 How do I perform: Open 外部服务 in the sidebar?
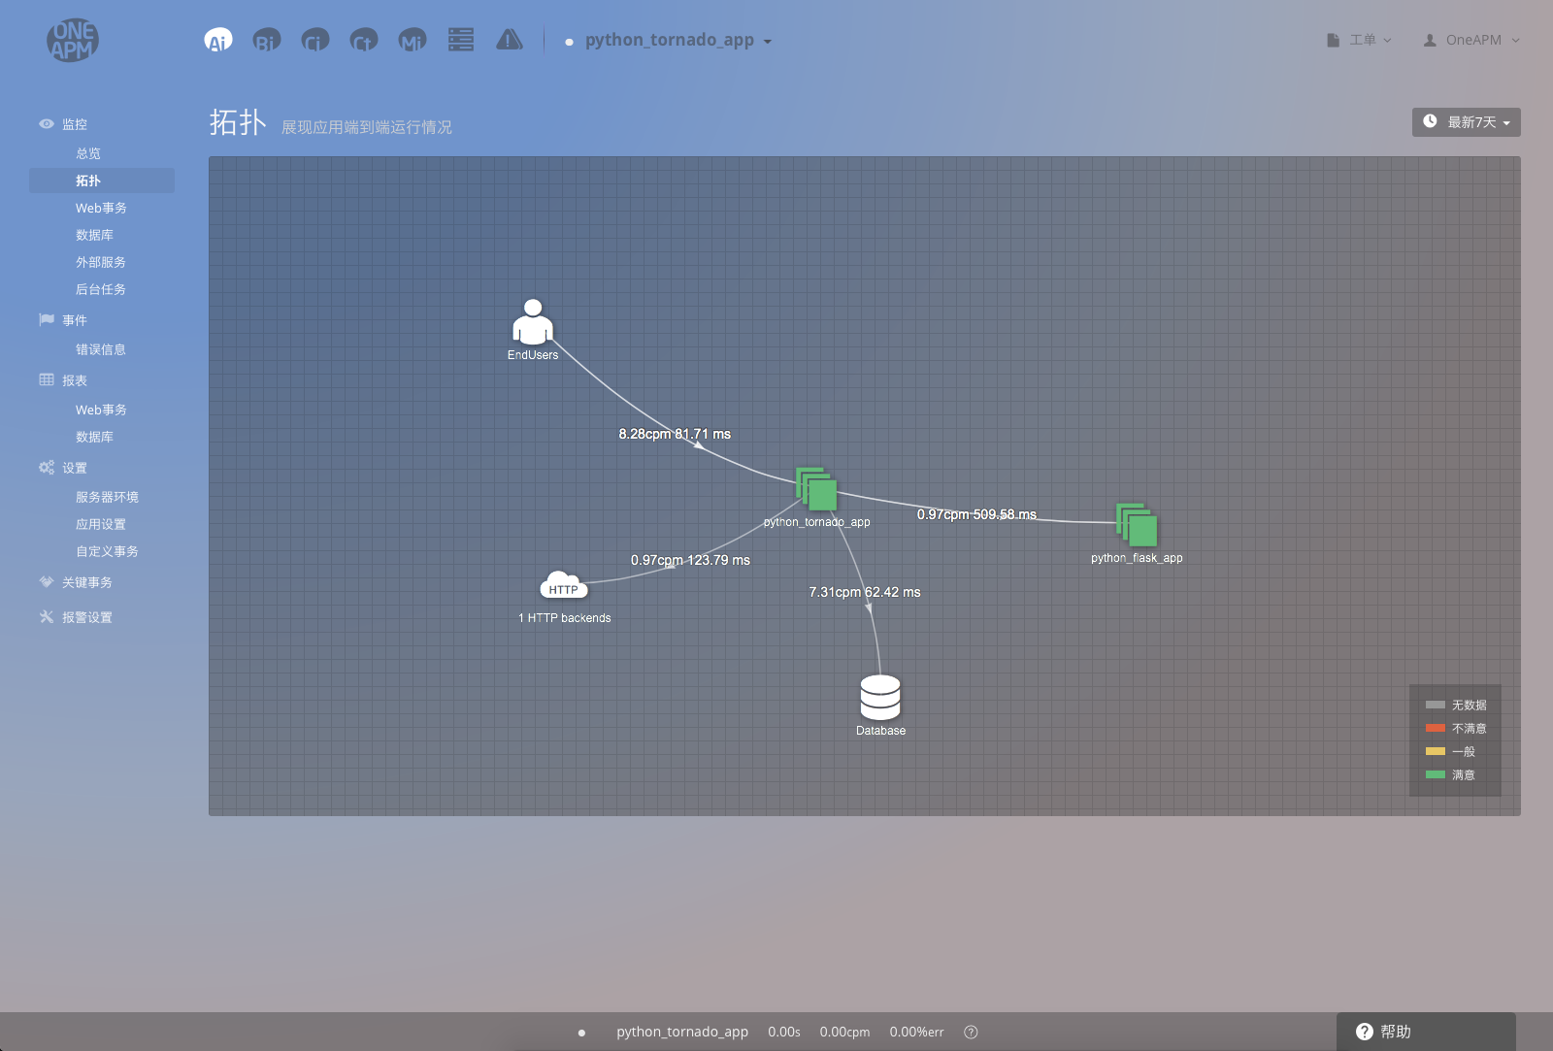pos(101,262)
